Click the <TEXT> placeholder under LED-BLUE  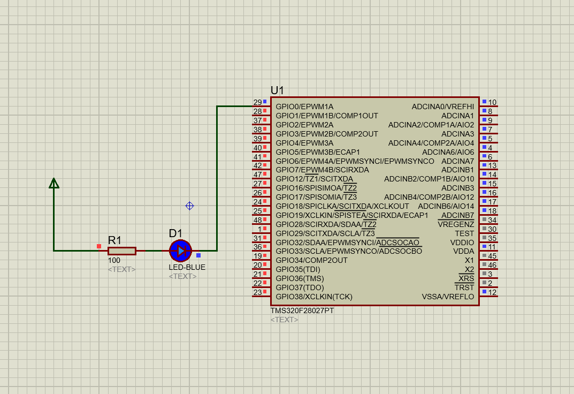[x=182, y=276]
